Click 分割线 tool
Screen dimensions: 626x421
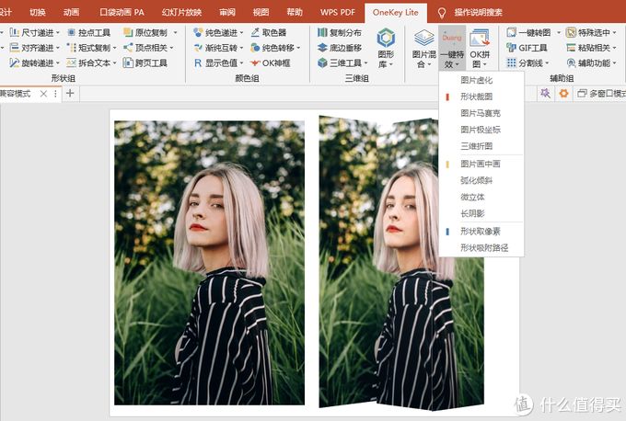[x=527, y=63]
